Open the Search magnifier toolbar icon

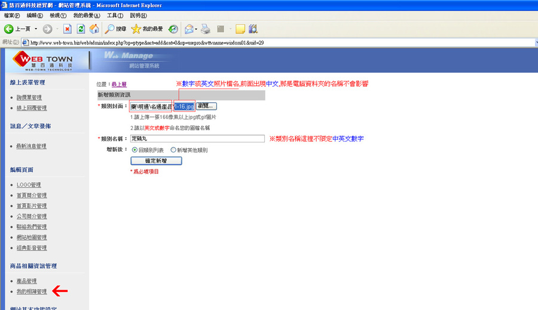109,29
